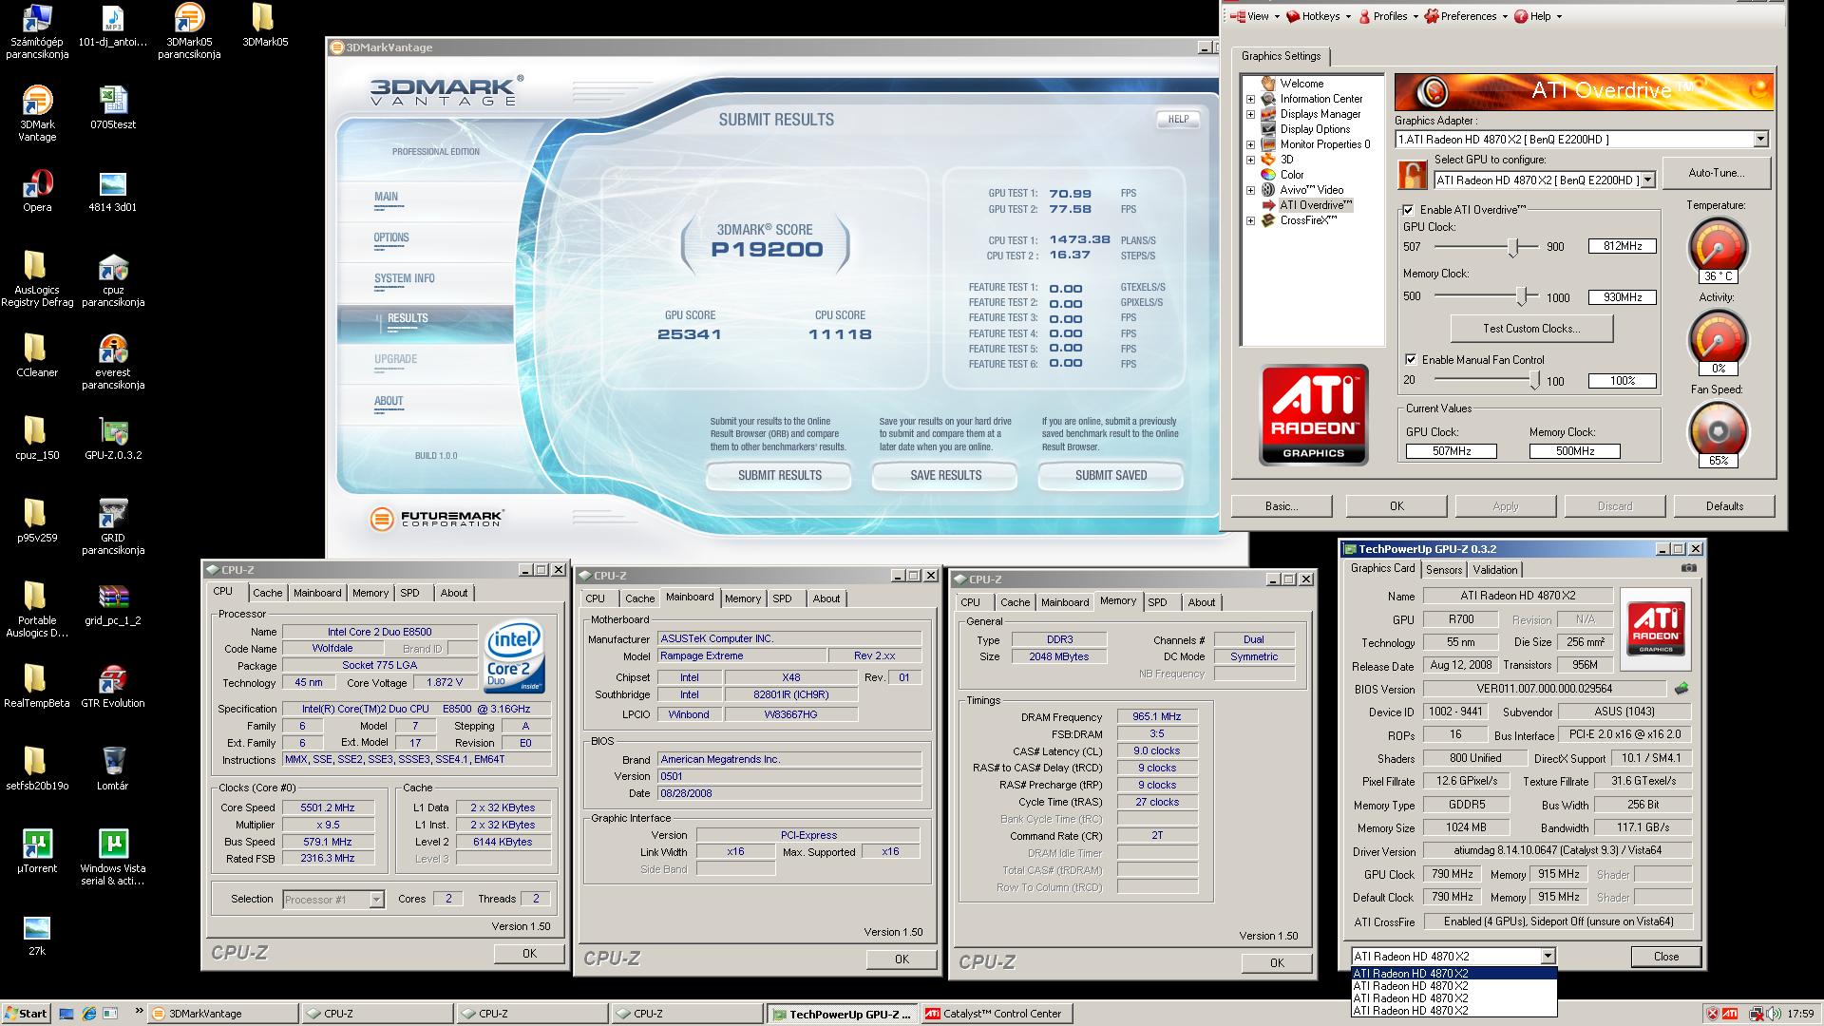Adjust the Memory Clock slider
This screenshot has height=1026, width=1824.
tap(1523, 296)
